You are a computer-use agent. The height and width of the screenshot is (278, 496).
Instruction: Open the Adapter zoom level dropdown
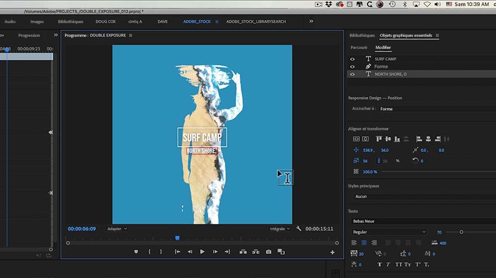[117, 229]
